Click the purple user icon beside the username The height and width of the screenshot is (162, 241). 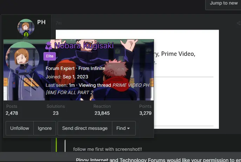(48, 46)
